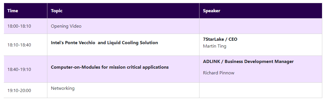
Task: Click the Networking topic cell
Action: coord(123,90)
